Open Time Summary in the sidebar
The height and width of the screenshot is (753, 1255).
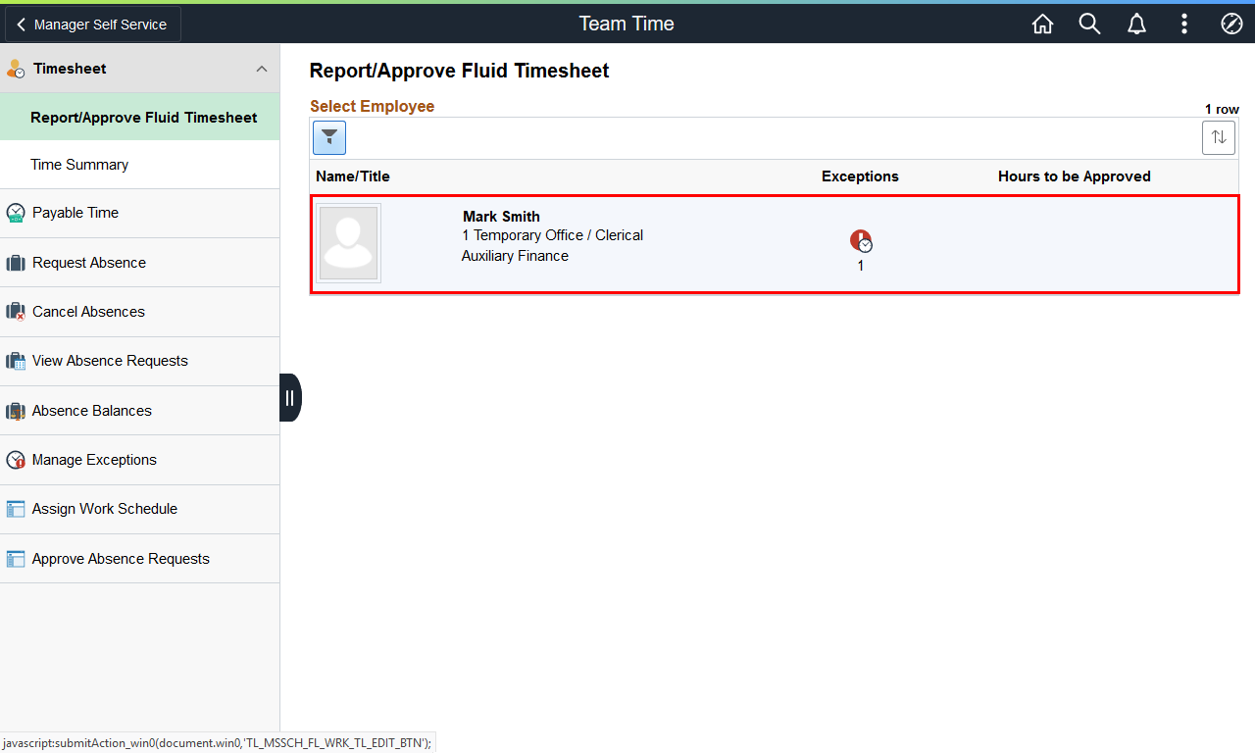[x=79, y=165]
